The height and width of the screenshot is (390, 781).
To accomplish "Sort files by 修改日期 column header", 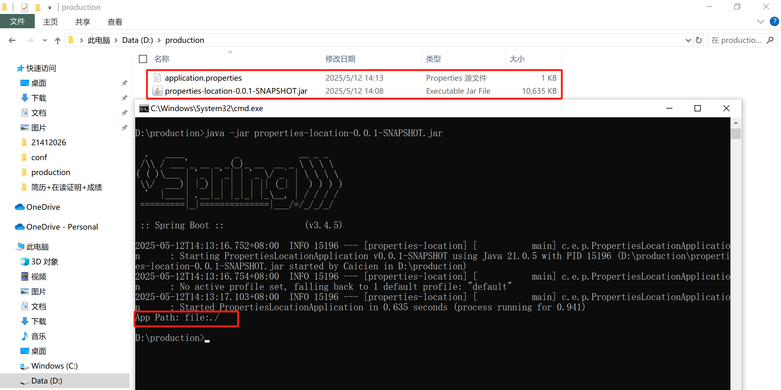I will point(340,59).
